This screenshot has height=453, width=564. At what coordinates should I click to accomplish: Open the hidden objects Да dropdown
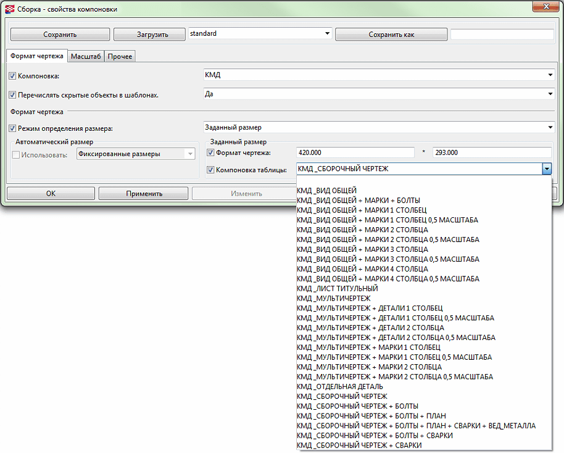pyautogui.click(x=379, y=94)
